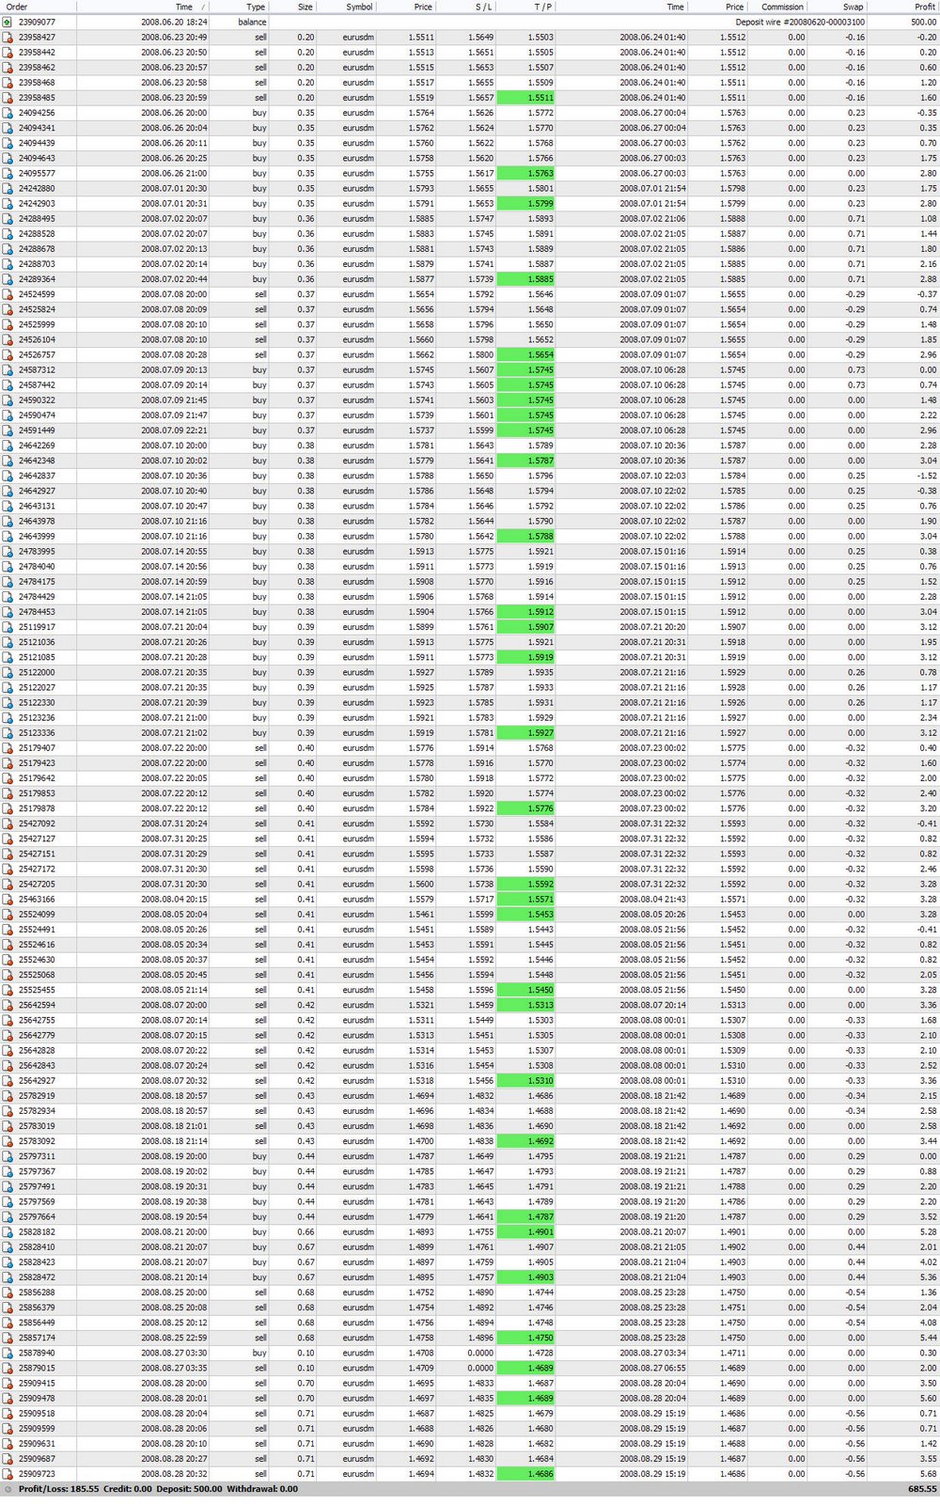940x1504 pixels.
Task: Click the order icon beside 24591449
Action: pyautogui.click(x=8, y=431)
